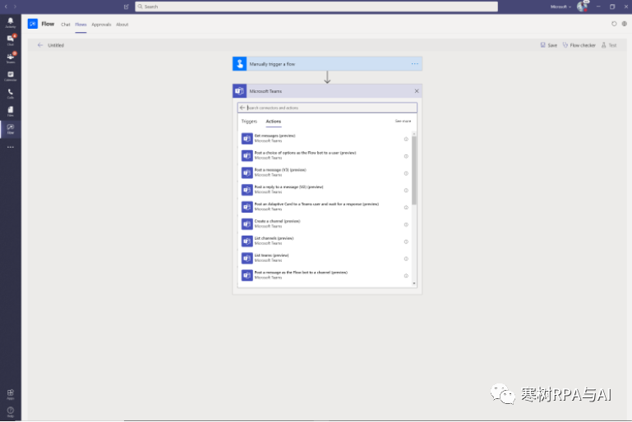Open Calls in the left sidebar

[x=11, y=94]
